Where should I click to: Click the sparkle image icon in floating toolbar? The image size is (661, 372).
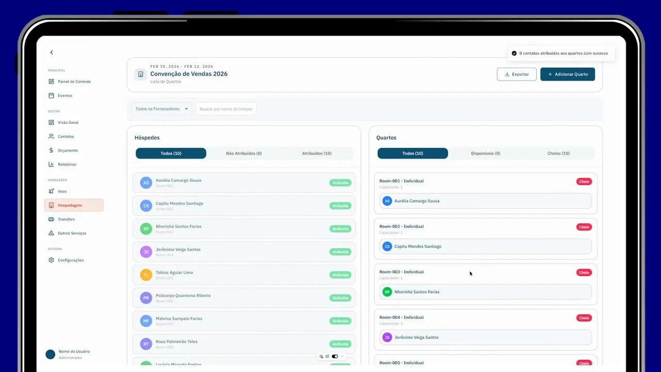tap(327, 357)
